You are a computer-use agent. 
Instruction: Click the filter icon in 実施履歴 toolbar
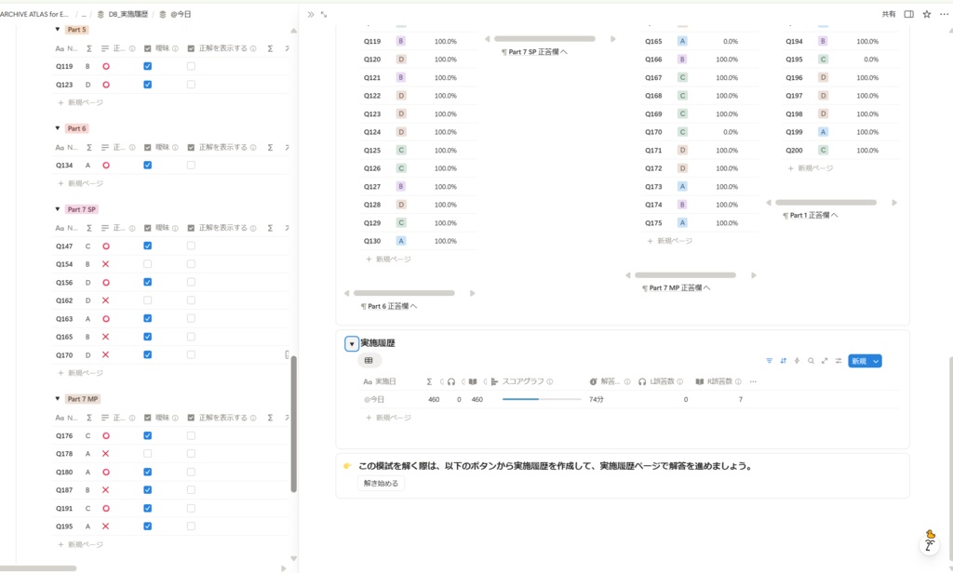[769, 361]
